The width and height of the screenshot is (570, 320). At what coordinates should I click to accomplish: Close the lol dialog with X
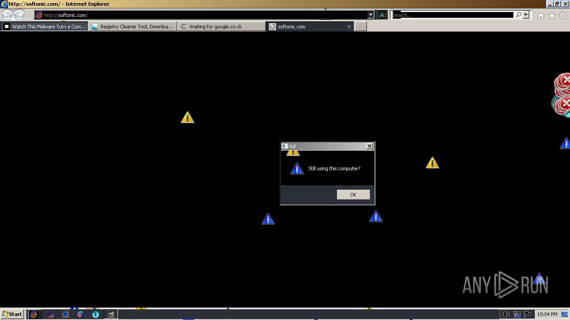point(369,146)
